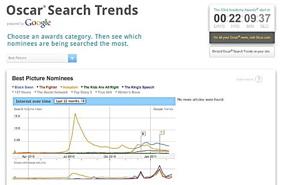This screenshot has width=282, height=185.
Task: Click Embed Oscar Search Trends button
Action: (242, 52)
